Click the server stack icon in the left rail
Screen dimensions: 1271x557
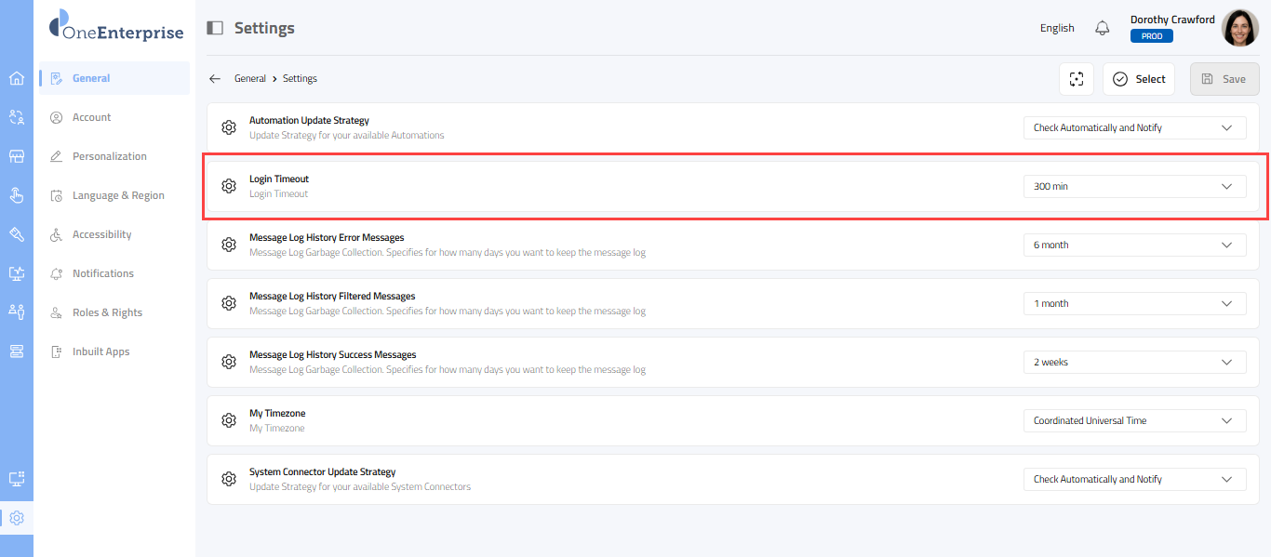tap(17, 351)
